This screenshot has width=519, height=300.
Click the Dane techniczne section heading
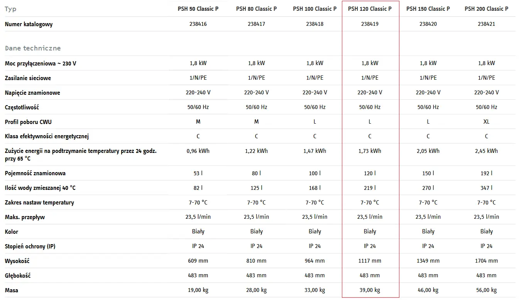click(33, 48)
